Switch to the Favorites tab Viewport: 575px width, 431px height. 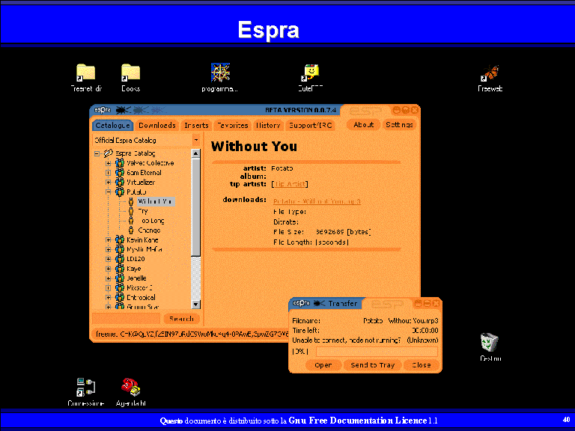(233, 126)
